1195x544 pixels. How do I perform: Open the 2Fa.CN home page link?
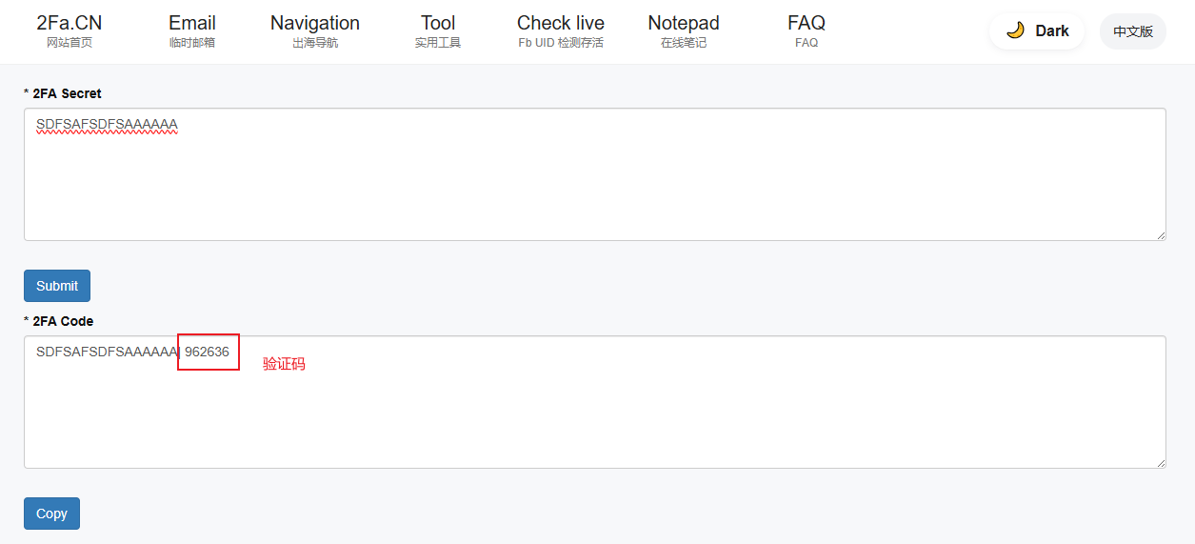click(69, 31)
